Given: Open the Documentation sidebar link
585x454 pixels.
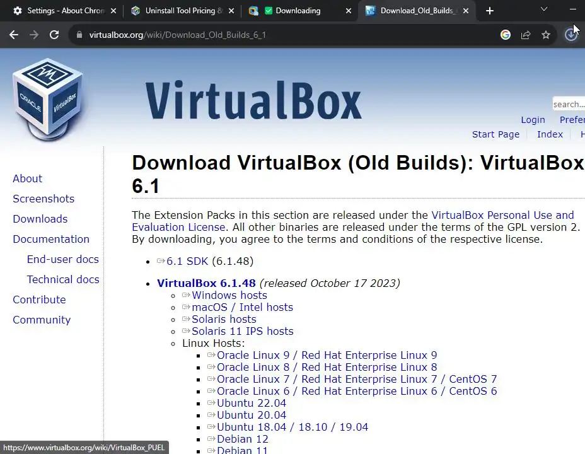Looking at the screenshot, I should click(51, 239).
